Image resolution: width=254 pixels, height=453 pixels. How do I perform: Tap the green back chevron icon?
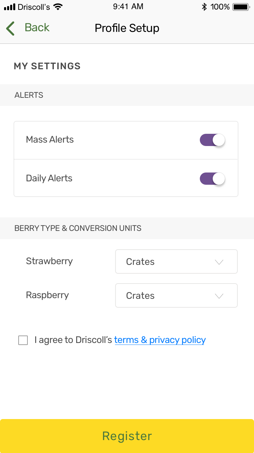pos(10,29)
